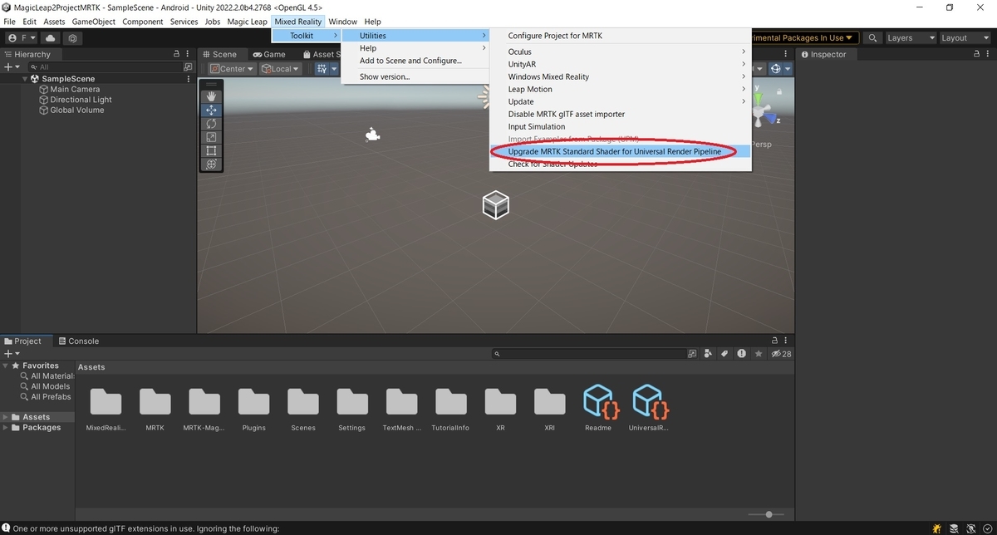Open Hierarchy panel kebab menu
Screen dimensions: 997x535
pos(189,54)
